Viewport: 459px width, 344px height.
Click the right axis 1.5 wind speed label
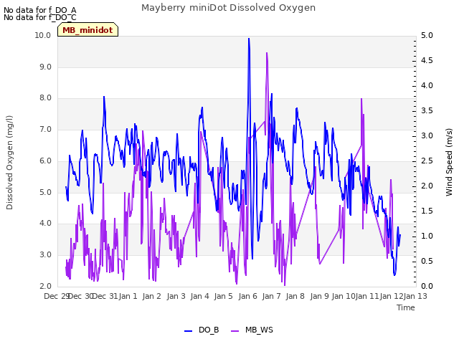pyautogui.click(x=427, y=211)
